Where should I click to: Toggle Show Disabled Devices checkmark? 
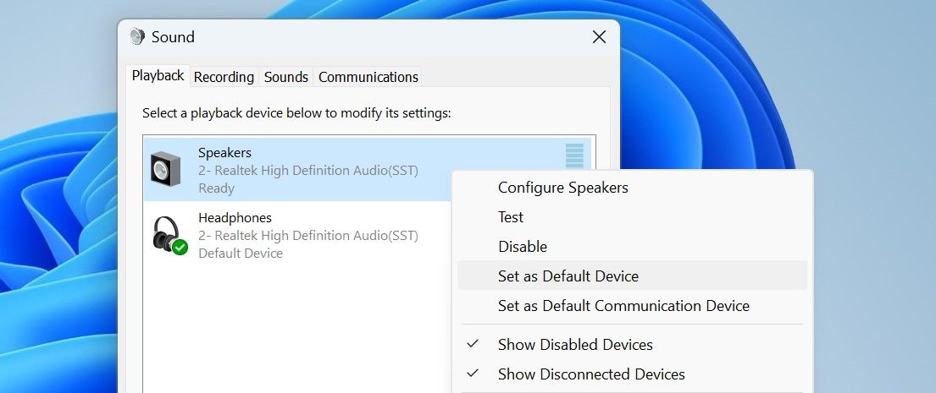click(473, 344)
